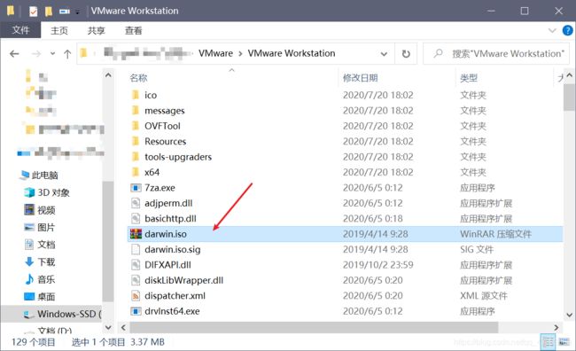Screen dimensions: 576x351
Task: Click the Forward navigation arrow
Action: click(x=36, y=54)
